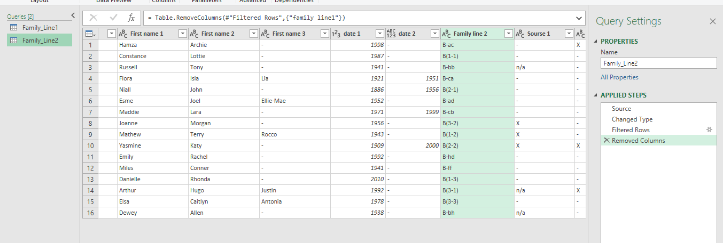Open Filtered Rows step settings gear

click(x=710, y=129)
